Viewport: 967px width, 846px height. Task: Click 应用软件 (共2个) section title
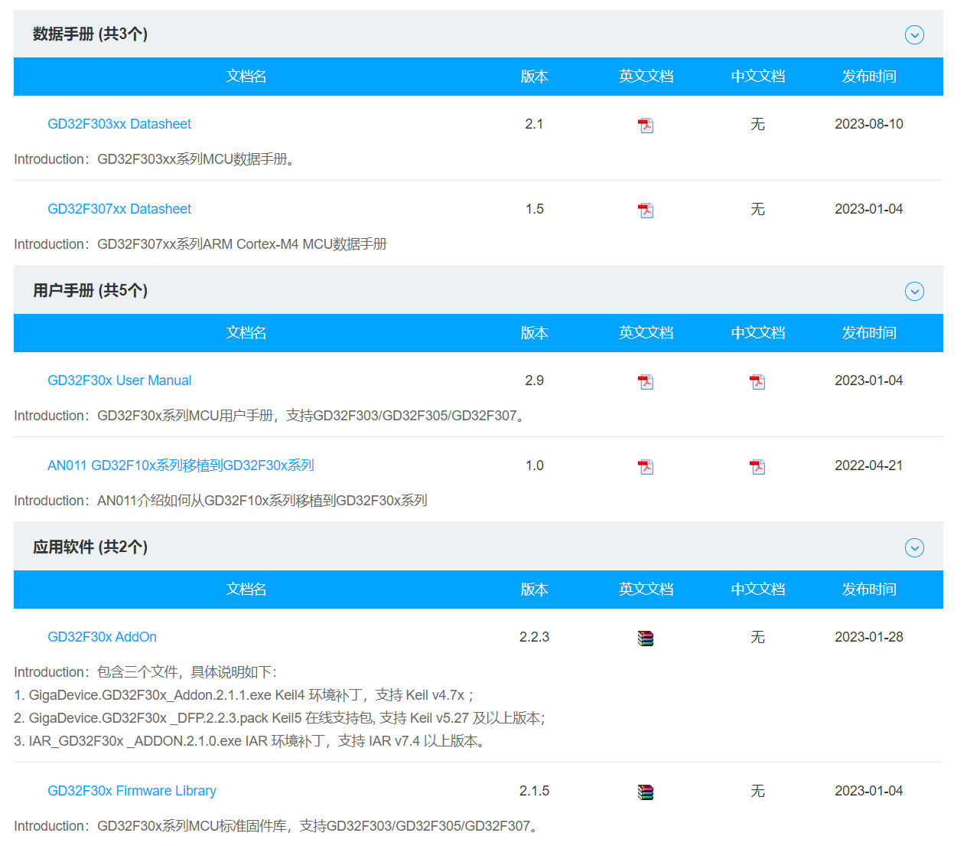(x=90, y=547)
